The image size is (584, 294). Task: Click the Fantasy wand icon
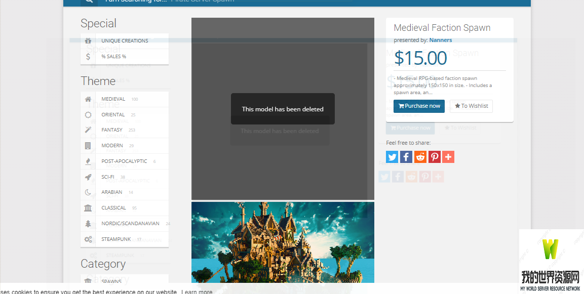(x=88, y=130)
